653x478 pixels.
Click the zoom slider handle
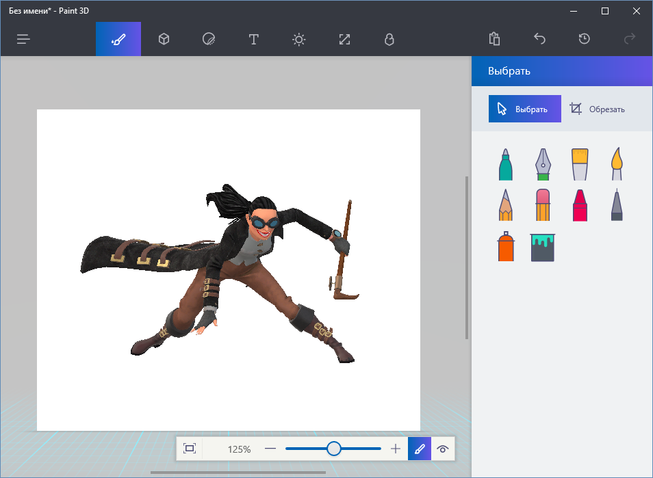(333, 449)
